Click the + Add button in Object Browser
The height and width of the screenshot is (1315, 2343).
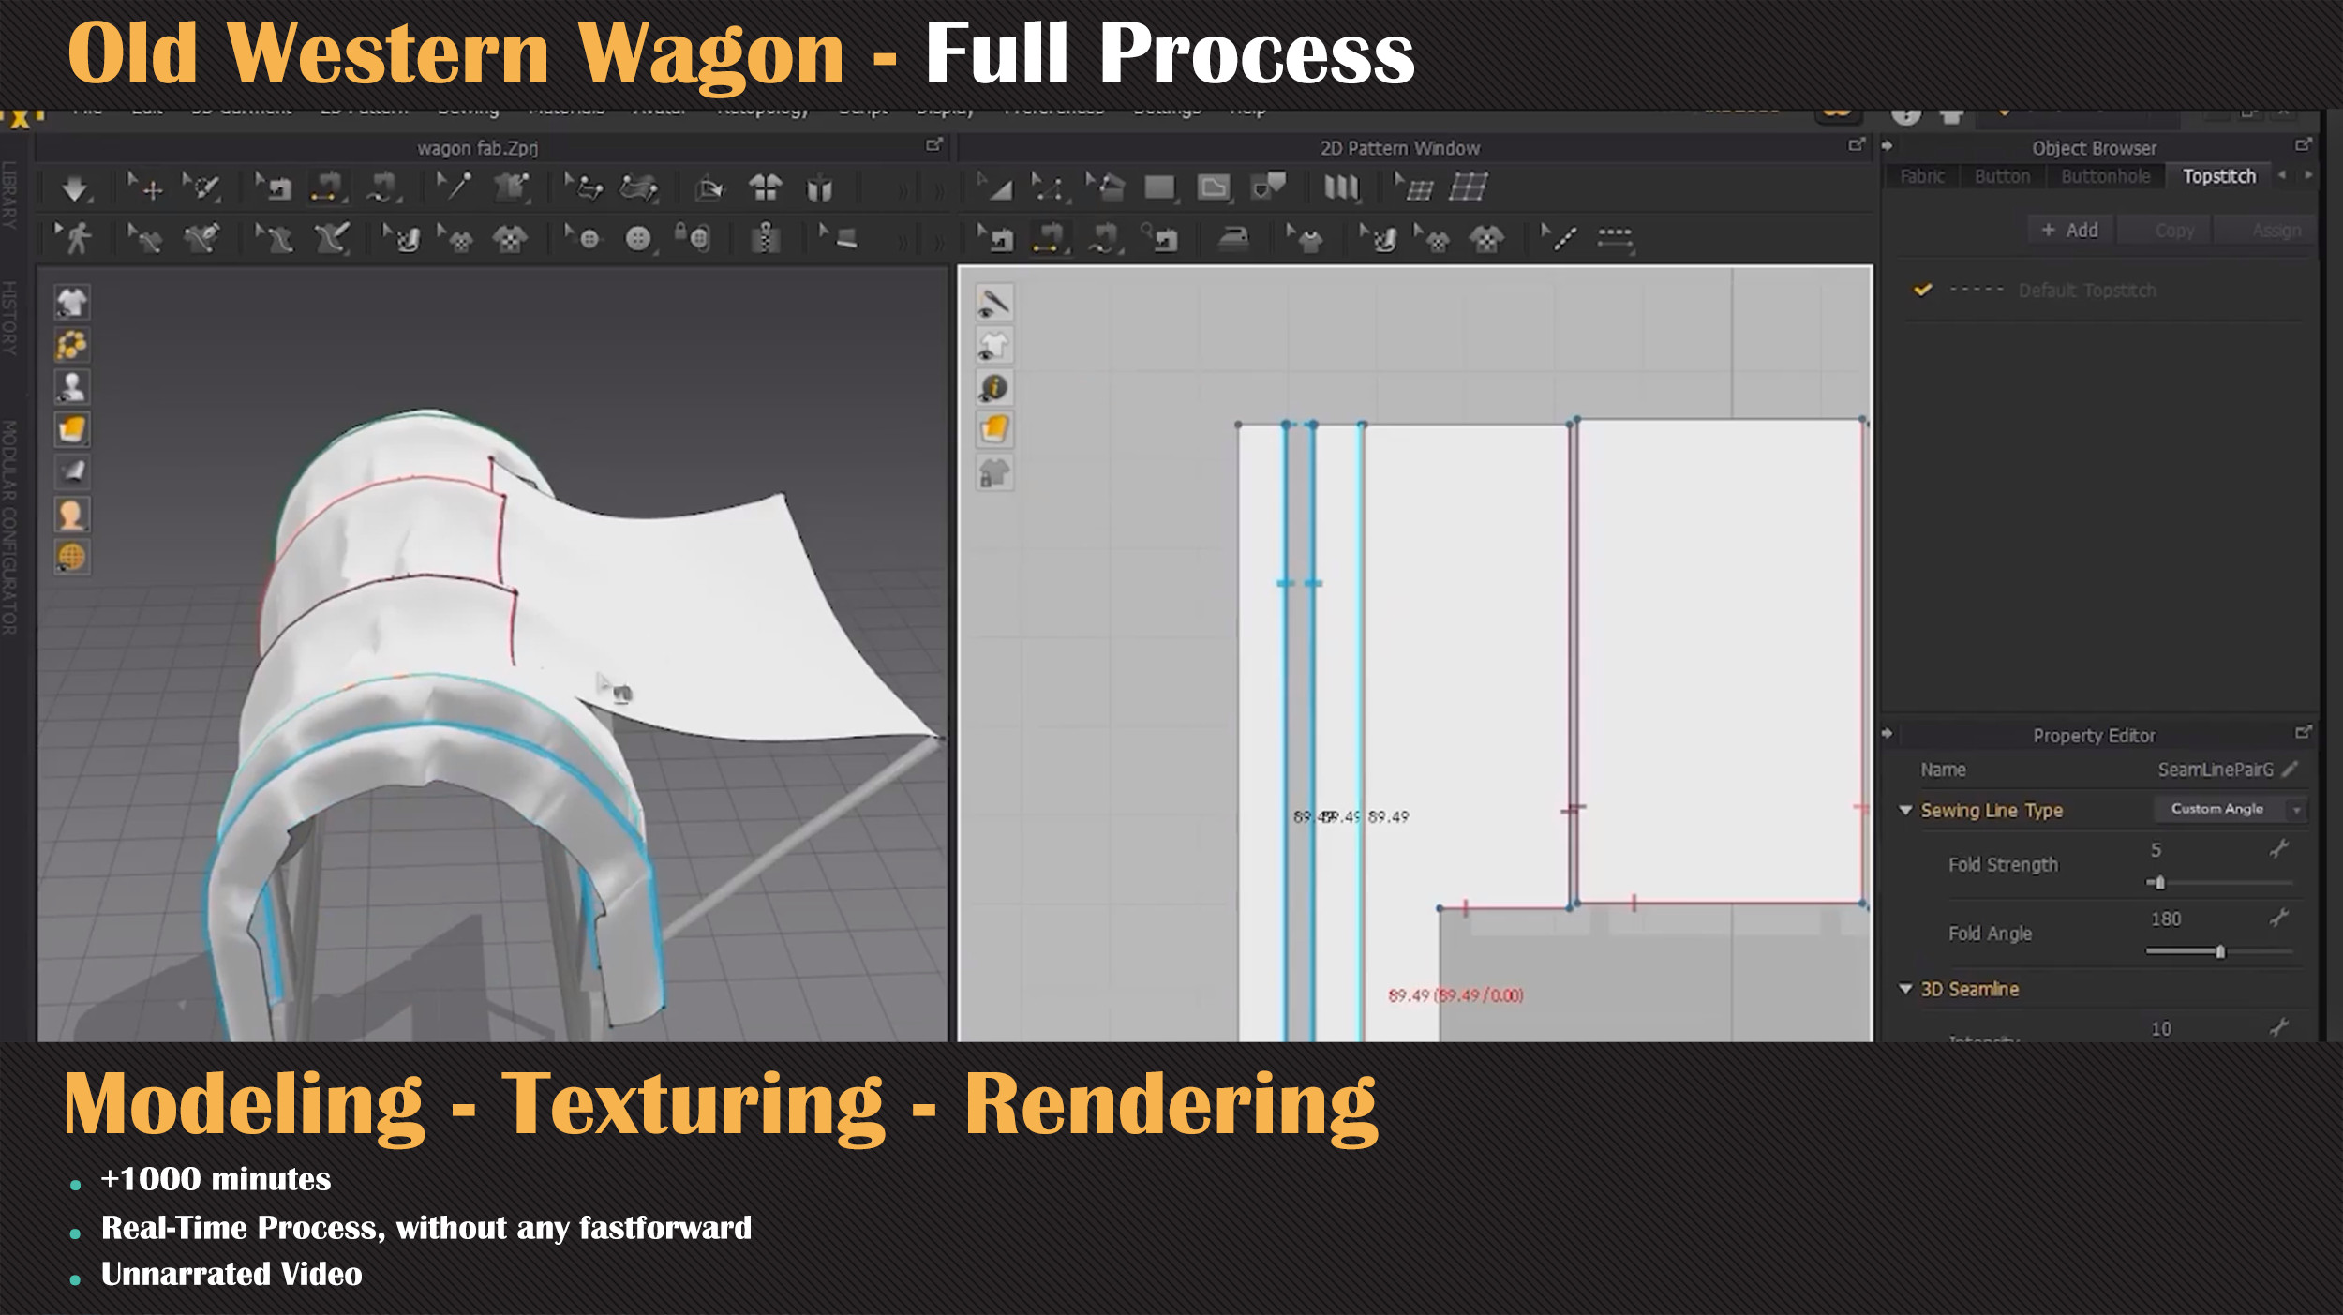tap(2071, 230)
